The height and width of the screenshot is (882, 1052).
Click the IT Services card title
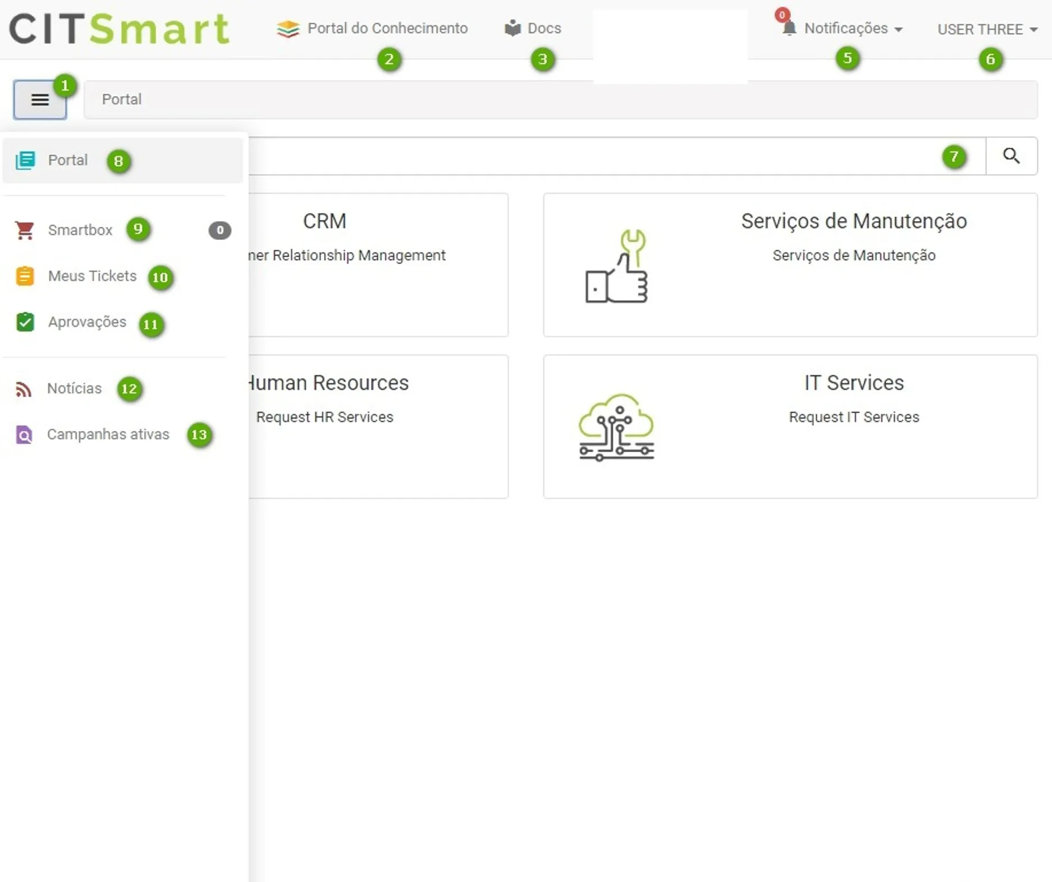[854, 383]
